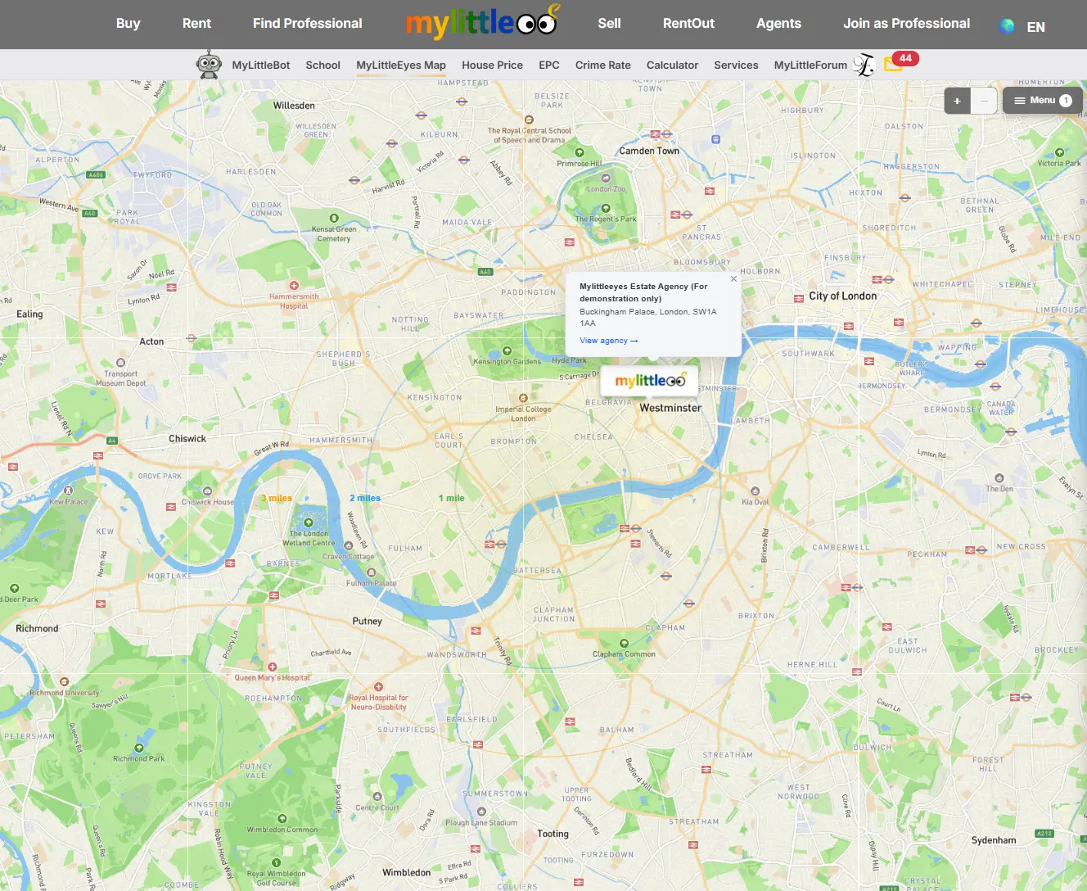Click the globe language icon

pos(1008,25)
